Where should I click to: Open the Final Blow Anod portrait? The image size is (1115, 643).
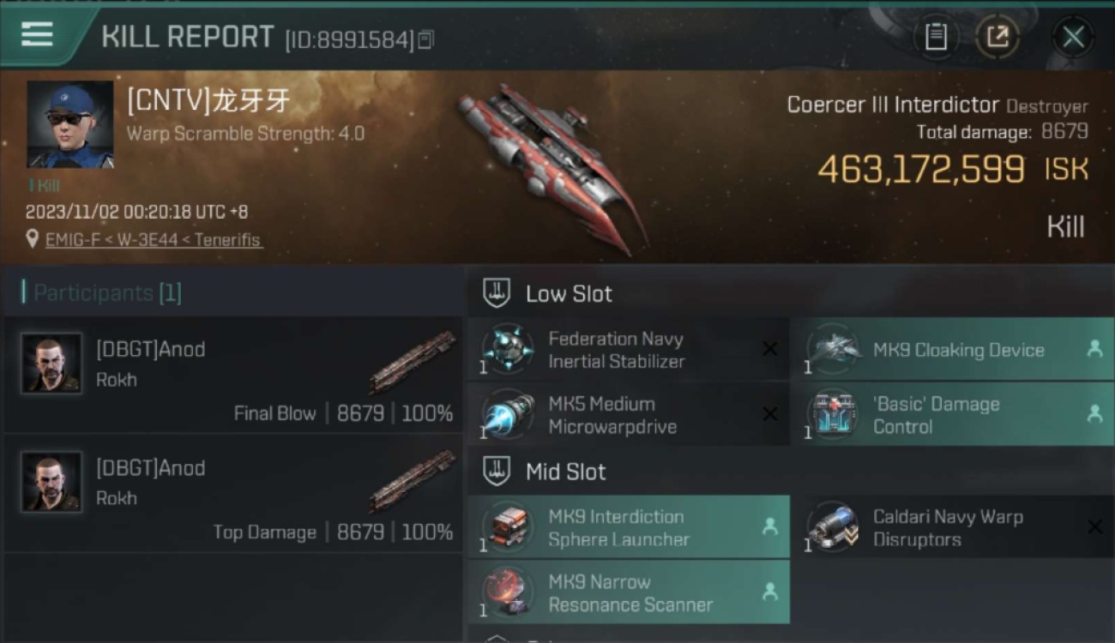point(51,364)
